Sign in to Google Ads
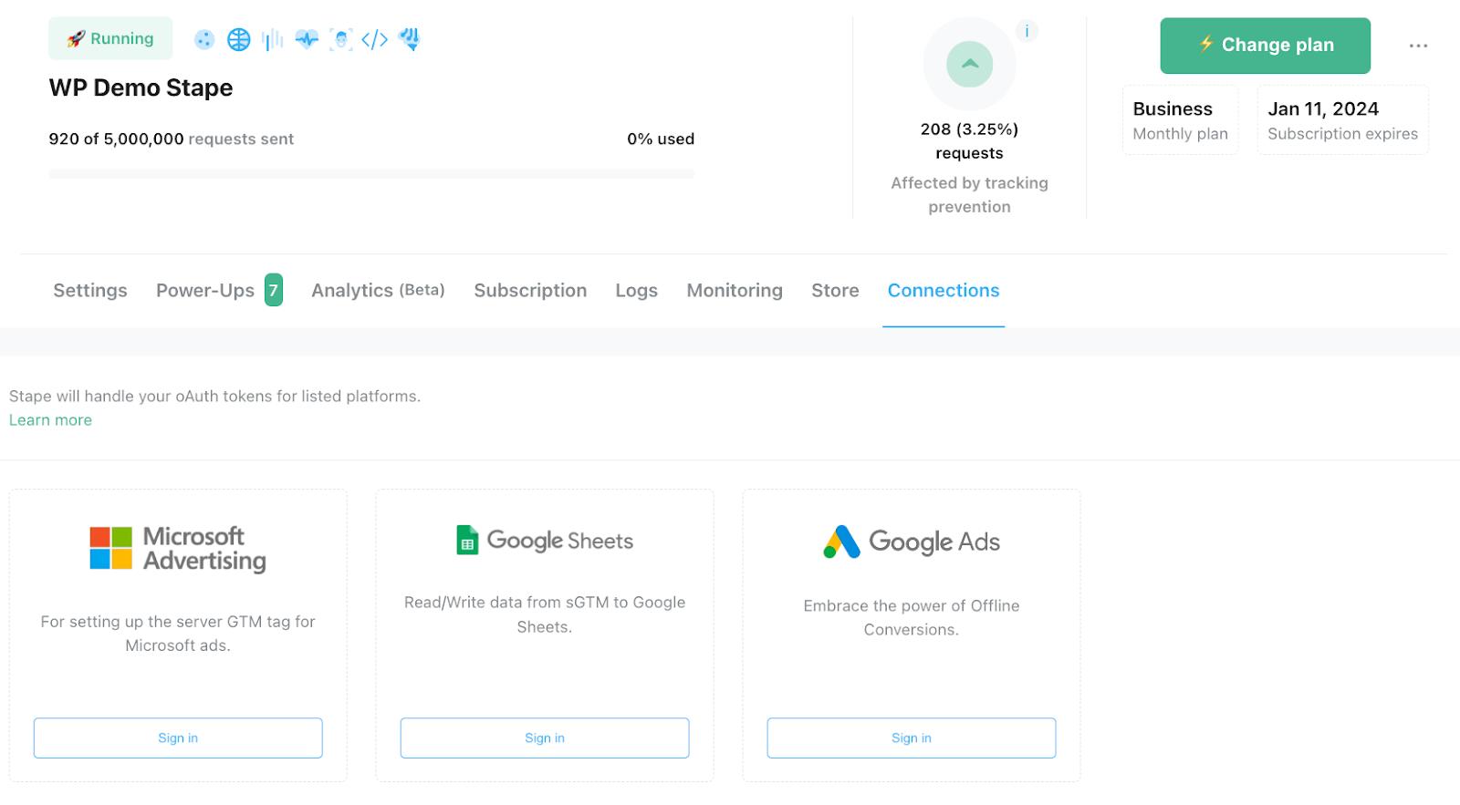This screenshot has height=805, width=1460. tap(912, 738)
